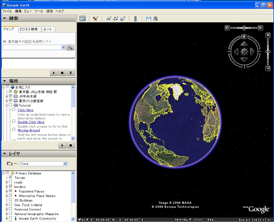Click the search address input field
Screen dimensions: 274x222
(x=32, y=47)
